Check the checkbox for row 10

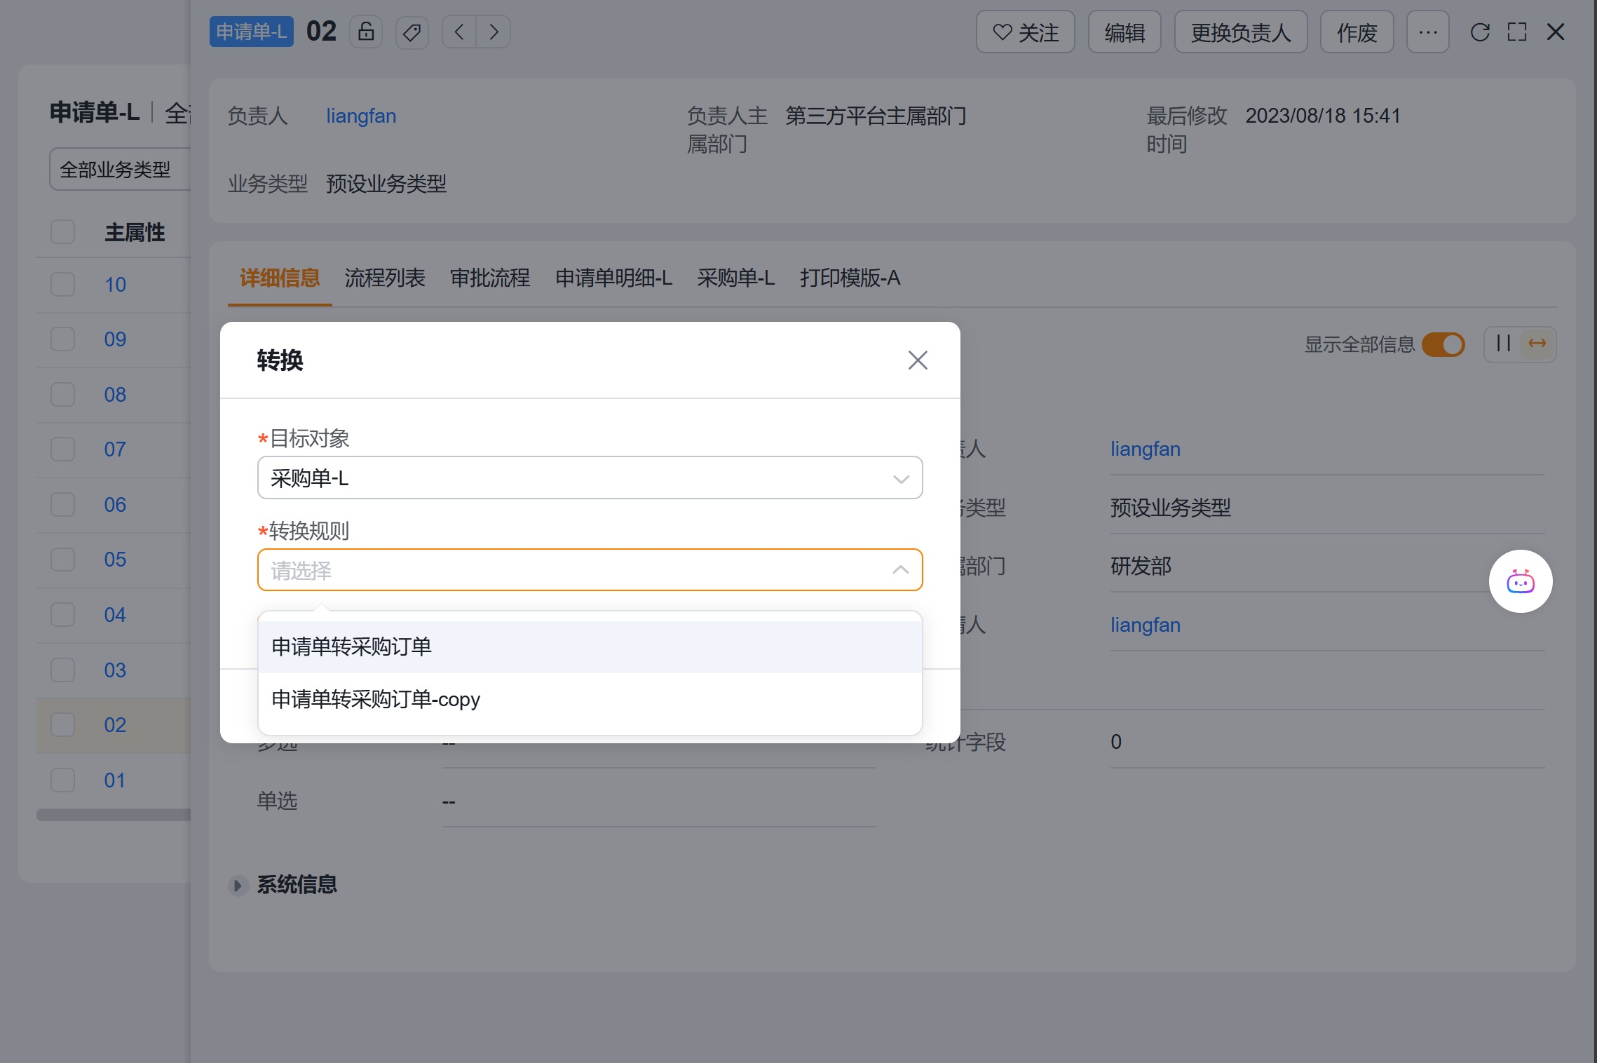(x=63, y=284)
